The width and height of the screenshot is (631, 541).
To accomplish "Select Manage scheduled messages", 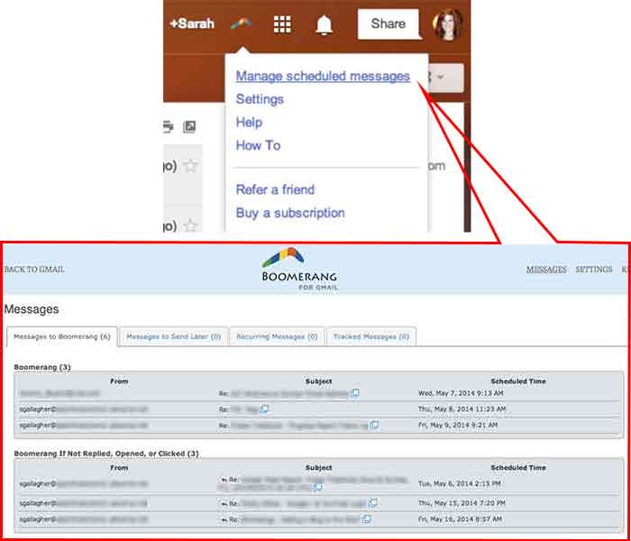I will coord(323,77).
